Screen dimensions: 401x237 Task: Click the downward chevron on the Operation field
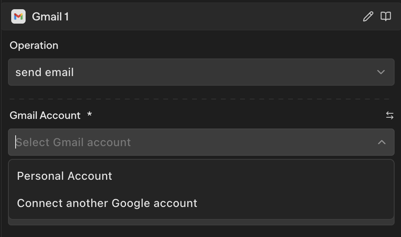coord(381,72)
